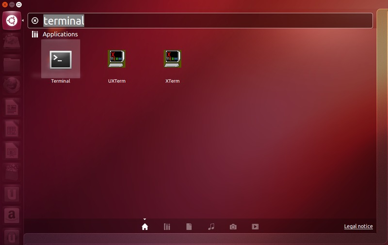The image size is (388, 245).
Task: Collapse the Applications results category header
Action: [x=60, y=34]
